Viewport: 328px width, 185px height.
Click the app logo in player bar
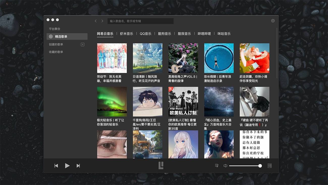161,165
